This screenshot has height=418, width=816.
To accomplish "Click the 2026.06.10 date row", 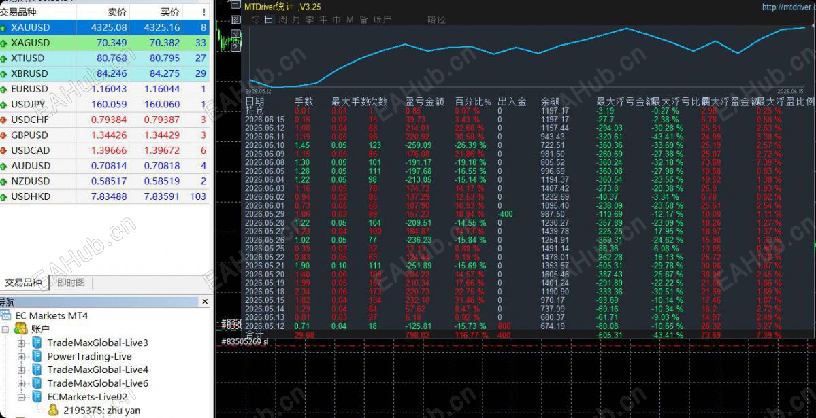I will pos(265,145).
